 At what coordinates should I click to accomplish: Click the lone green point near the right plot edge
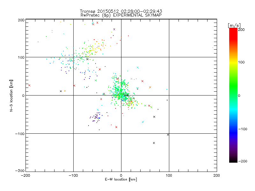tap(213, 48)
